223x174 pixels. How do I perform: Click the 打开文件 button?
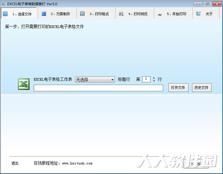click(x=178, y=88)
